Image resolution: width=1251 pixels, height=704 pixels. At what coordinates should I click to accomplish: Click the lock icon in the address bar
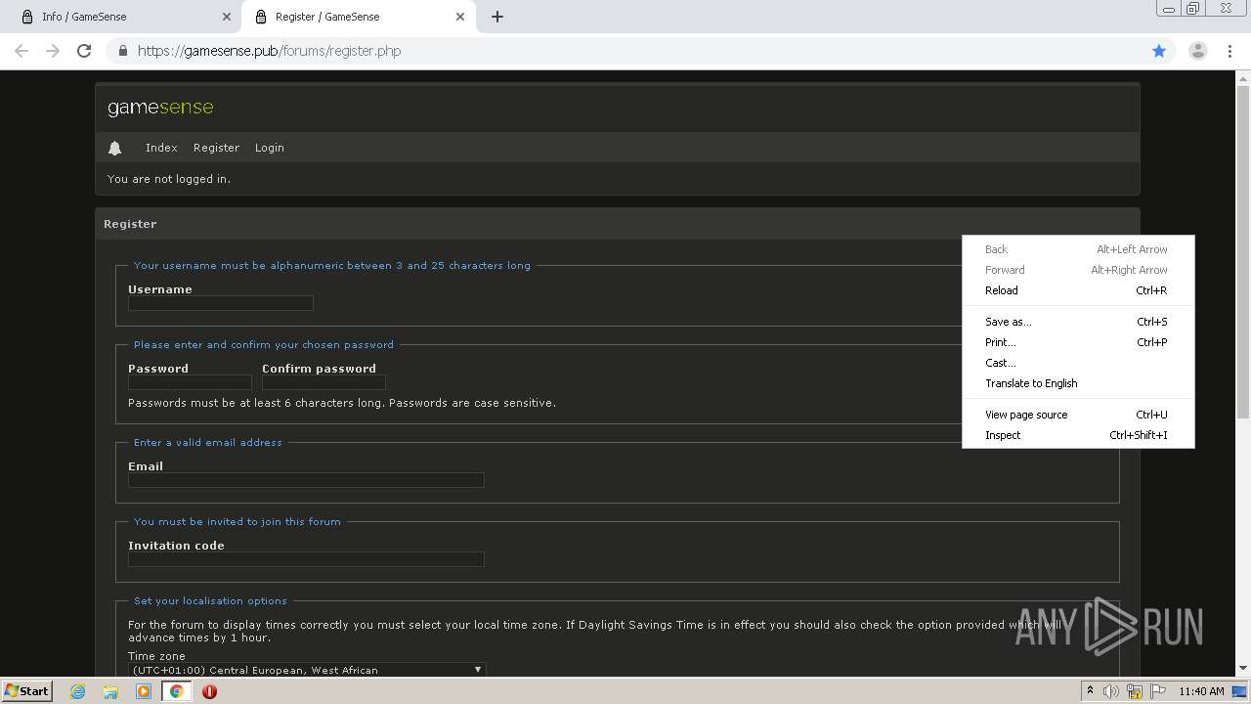[122, 51]
